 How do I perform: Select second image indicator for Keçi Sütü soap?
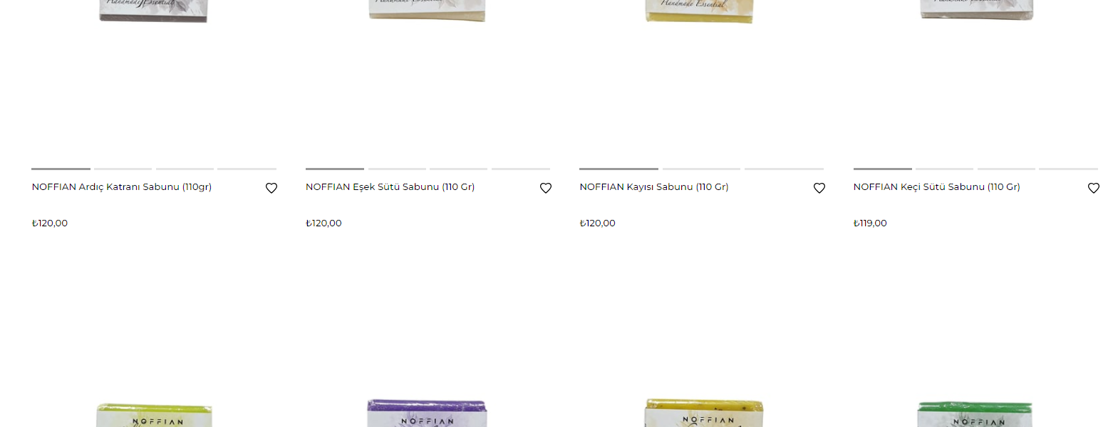944,169
